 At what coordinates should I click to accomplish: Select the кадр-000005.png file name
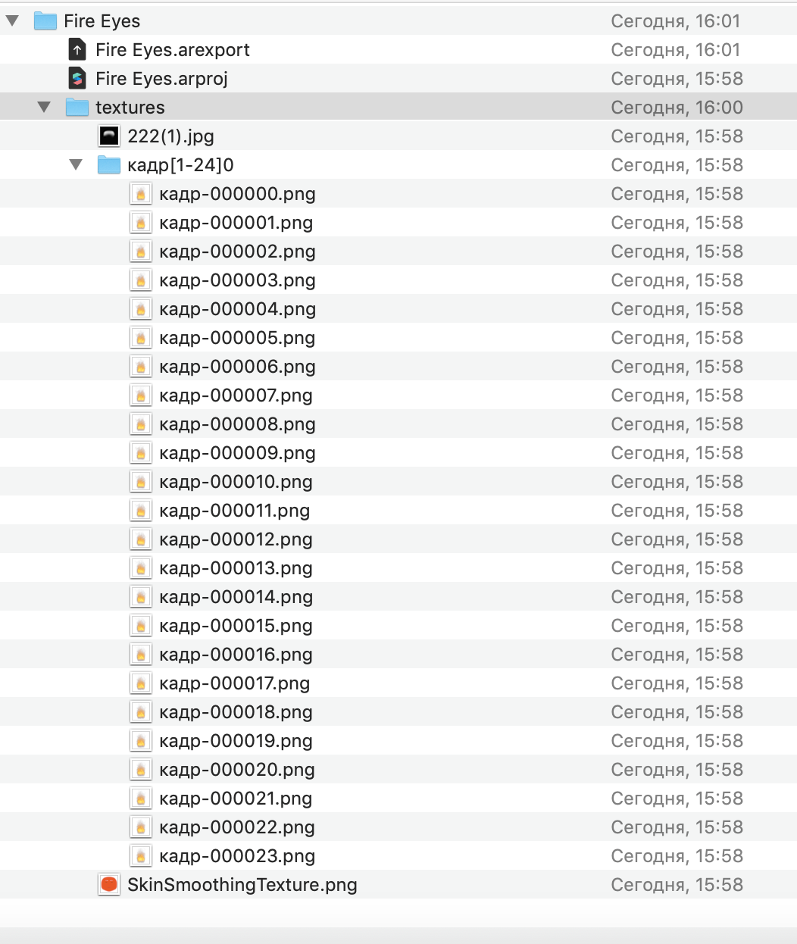click(237, 338)
